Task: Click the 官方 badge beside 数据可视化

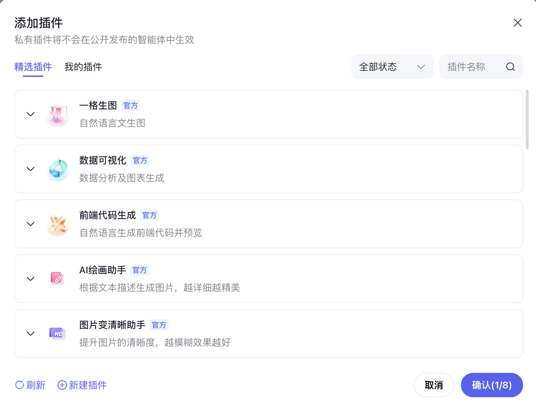Action: [140, 161]
